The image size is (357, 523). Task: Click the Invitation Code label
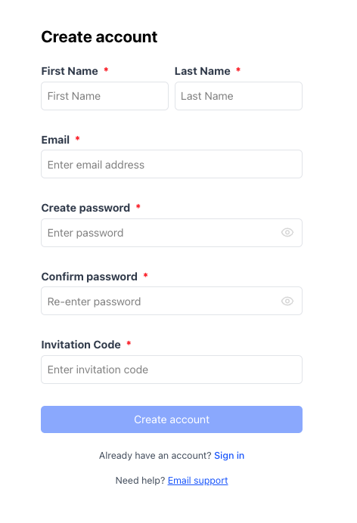coord(81,345)
